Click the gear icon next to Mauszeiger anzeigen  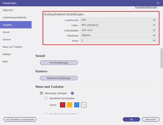pyautogui.click(x=72, y=93)
